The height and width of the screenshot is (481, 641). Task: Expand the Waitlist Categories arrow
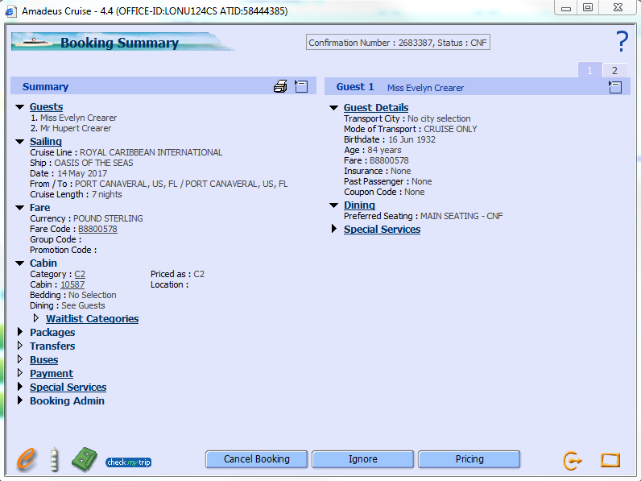pyautogui.click(x=36, y=318)
